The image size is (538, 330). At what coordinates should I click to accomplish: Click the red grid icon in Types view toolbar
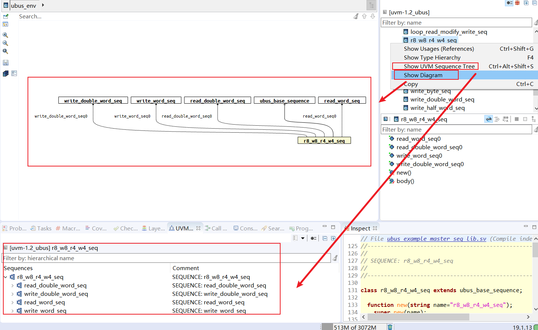tap(517, 3)
